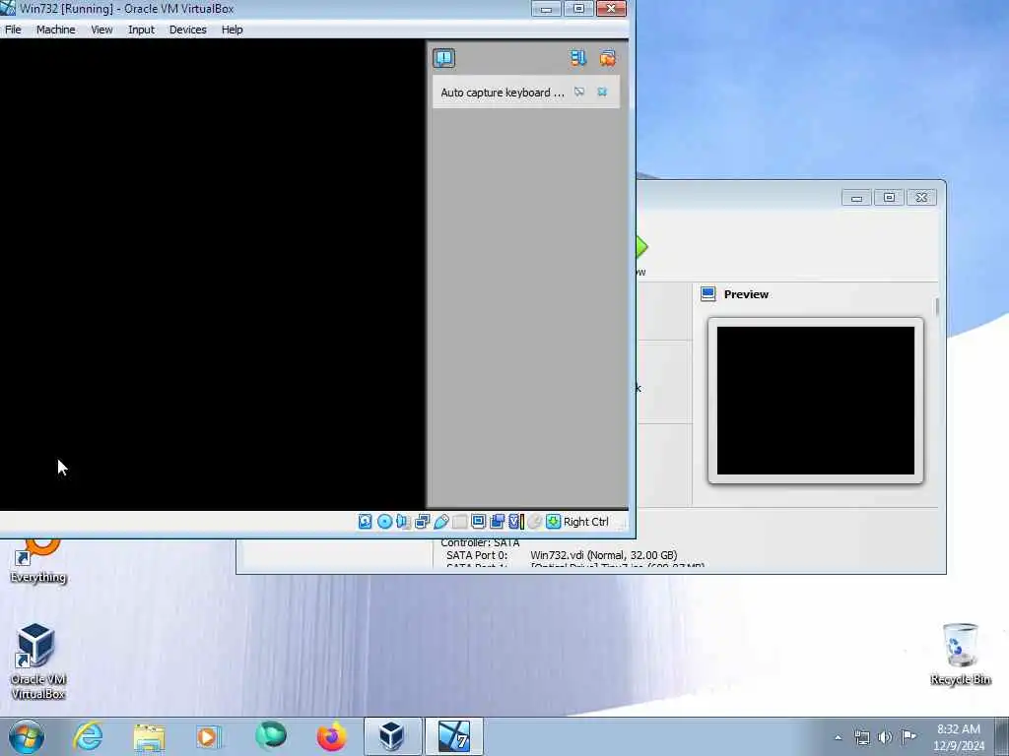Open the Recycle Bin desktop icon
Viewport: 1009px width, 756px height.
(x=960, y=655)
